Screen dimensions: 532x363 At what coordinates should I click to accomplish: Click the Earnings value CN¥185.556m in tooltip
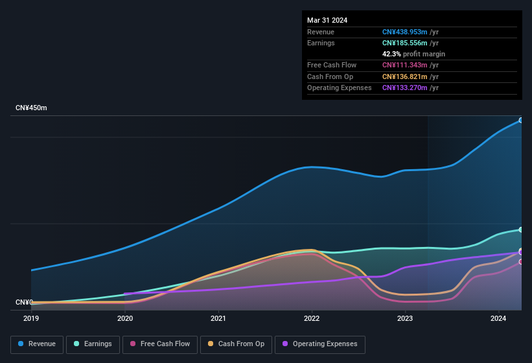[x=405, y=43]
